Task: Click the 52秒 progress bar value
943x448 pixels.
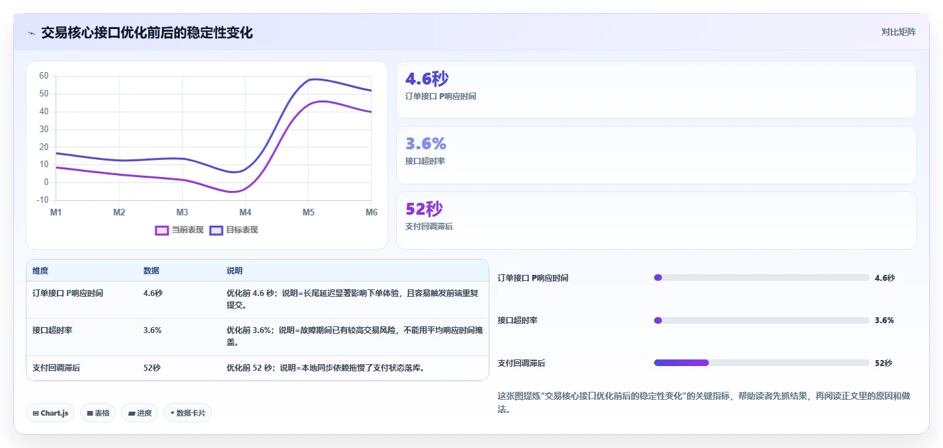Action: coord(883,363)
